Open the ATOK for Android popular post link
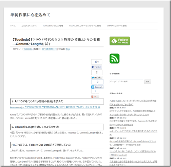Screen dimensions: 171x167 (133, 153)
